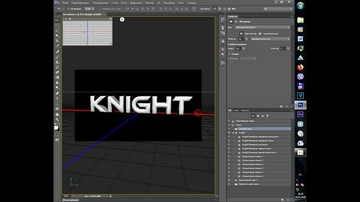The width and height of the screenshot is (360, 202).
Task: Select the Eraser tool
Action: [57, 72]
